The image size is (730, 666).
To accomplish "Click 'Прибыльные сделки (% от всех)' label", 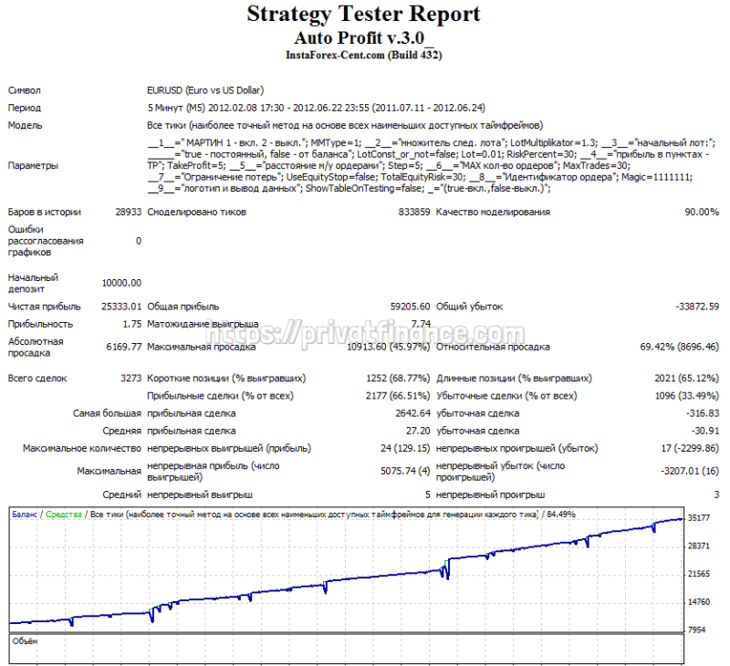I will (220, 396).
